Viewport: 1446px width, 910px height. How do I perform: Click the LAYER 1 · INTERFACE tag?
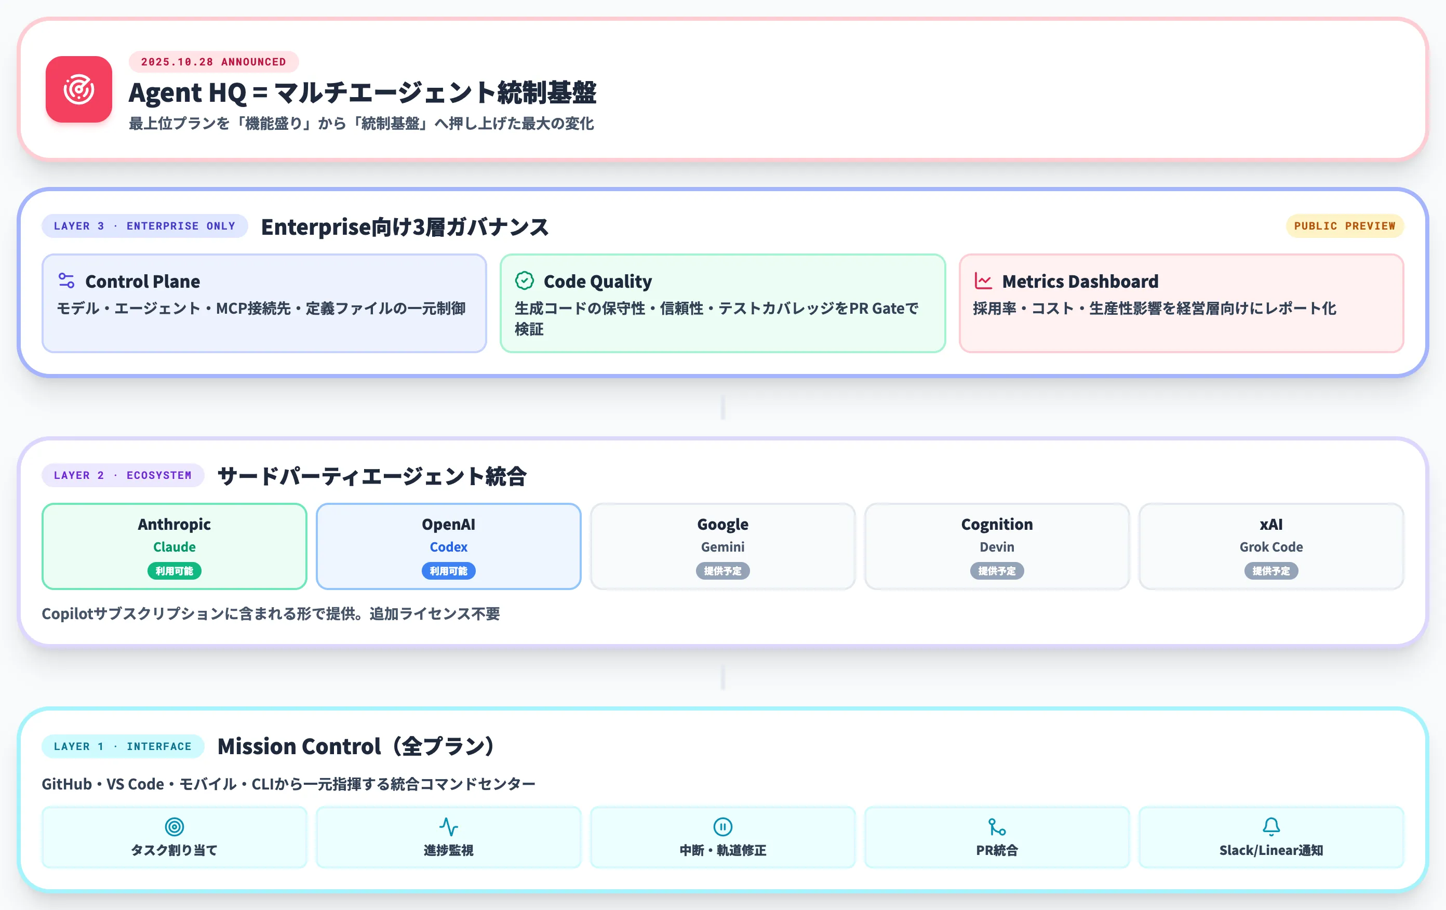[123, 746]
